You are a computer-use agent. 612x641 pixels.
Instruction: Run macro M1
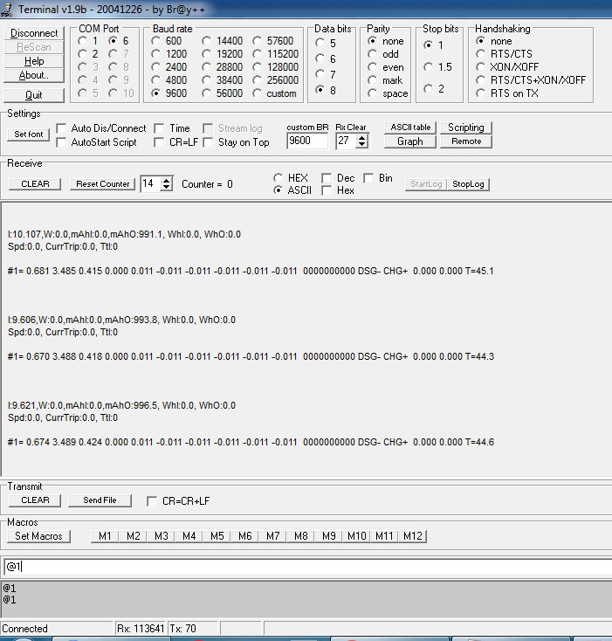click(x=105, y=536)
